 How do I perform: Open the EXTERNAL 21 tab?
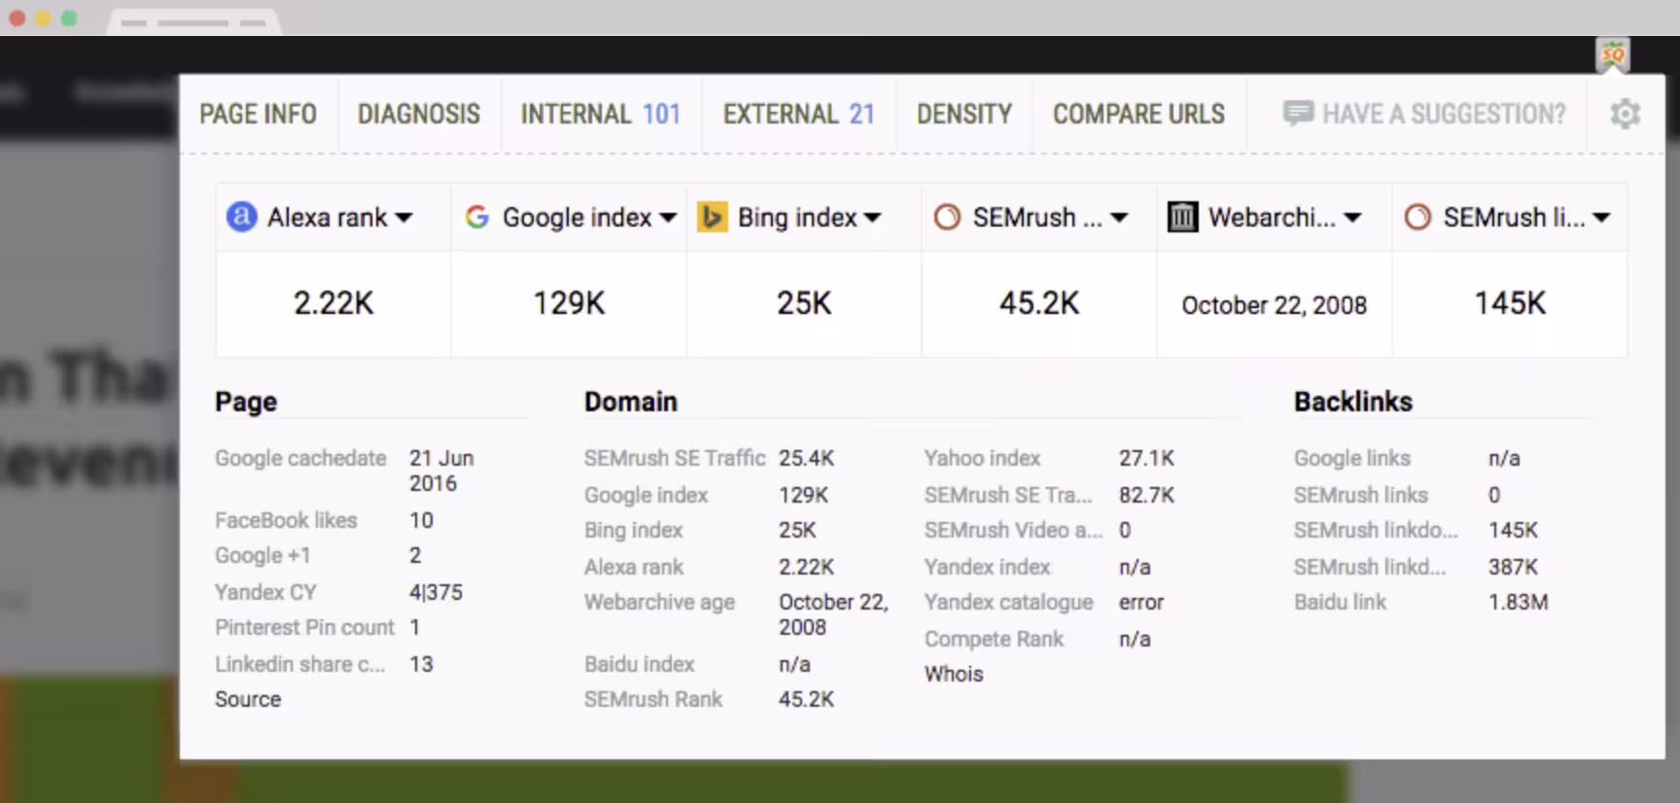pos(799,115)
